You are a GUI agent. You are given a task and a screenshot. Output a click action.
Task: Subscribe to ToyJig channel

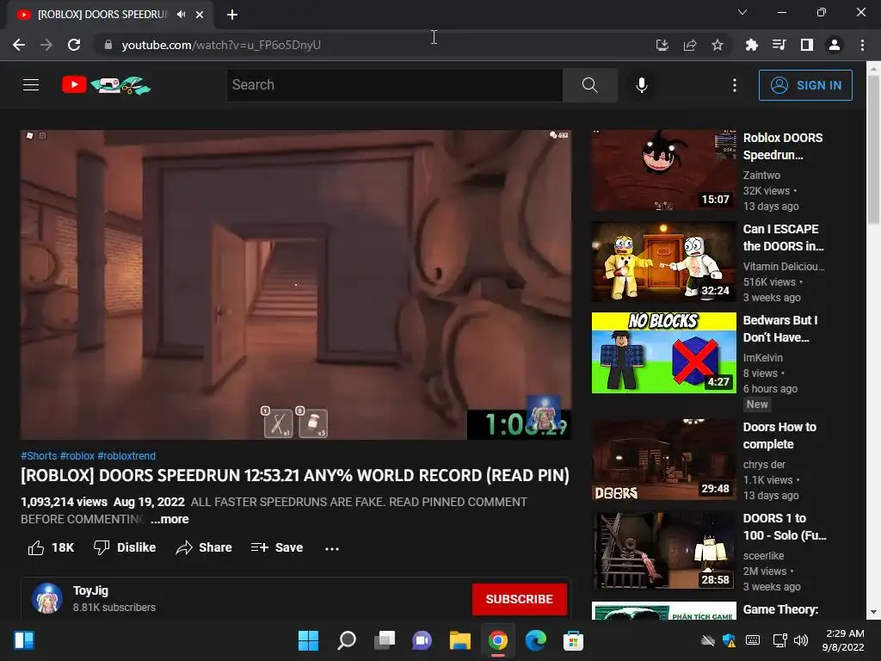519,599
